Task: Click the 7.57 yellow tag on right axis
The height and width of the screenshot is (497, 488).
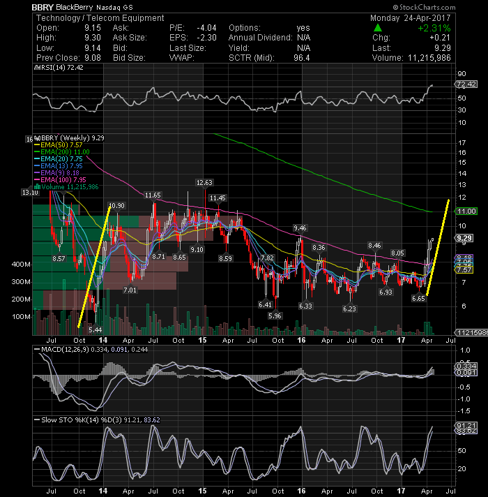Action: (464, 269)
